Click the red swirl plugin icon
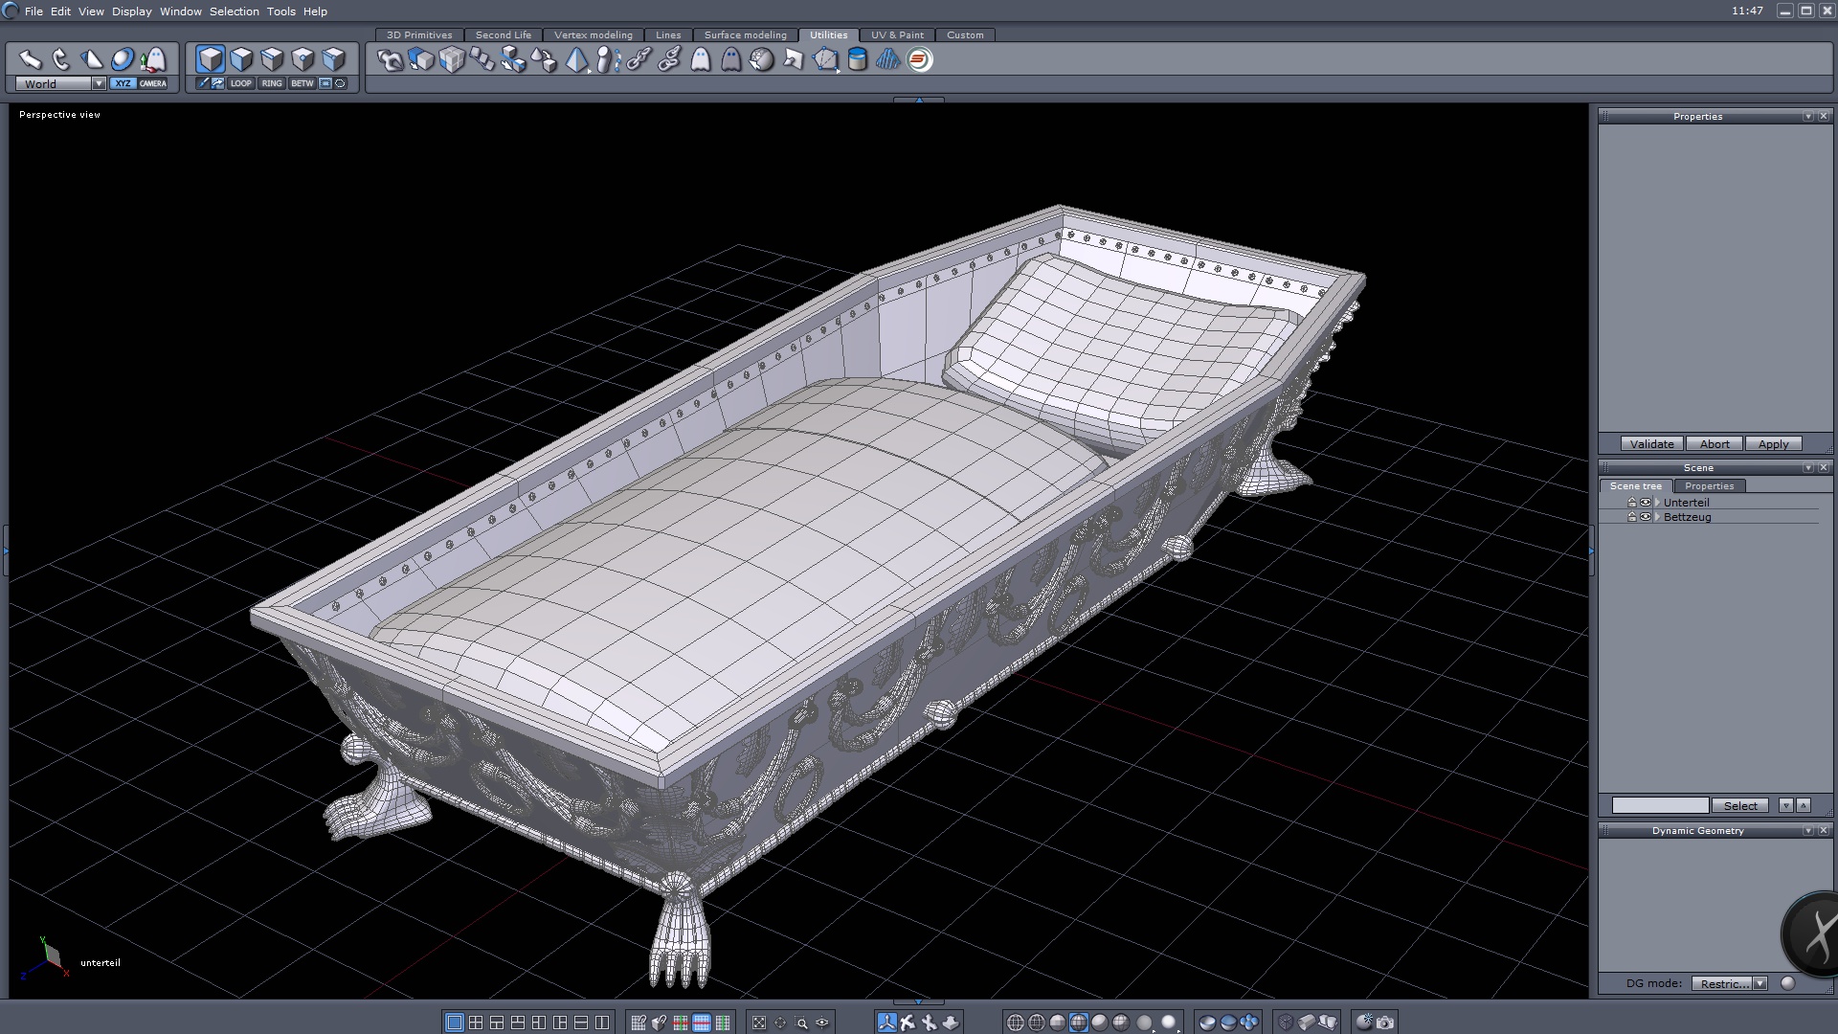 [x=919, y=59]
